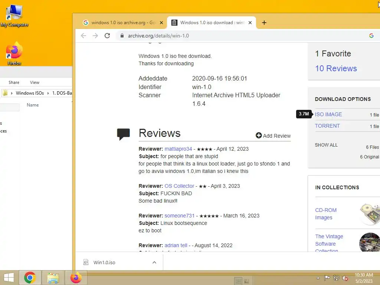The image size is (380, 285).
Task: Click the Reviews speech bubble icon
Action: click(123, 134)
